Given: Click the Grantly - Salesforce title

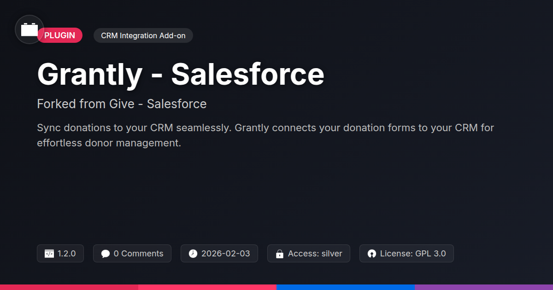Looking at the screenshot, I should point(181,74).
